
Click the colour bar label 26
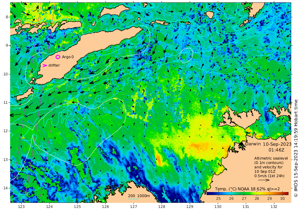231,198
